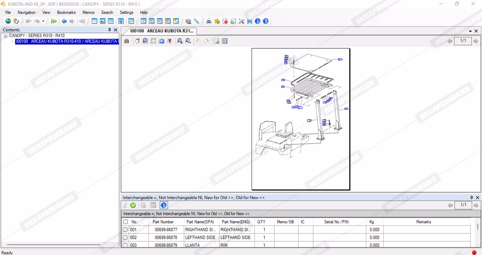
Task: Sort by Part Number column header
Action: [163, 222]
